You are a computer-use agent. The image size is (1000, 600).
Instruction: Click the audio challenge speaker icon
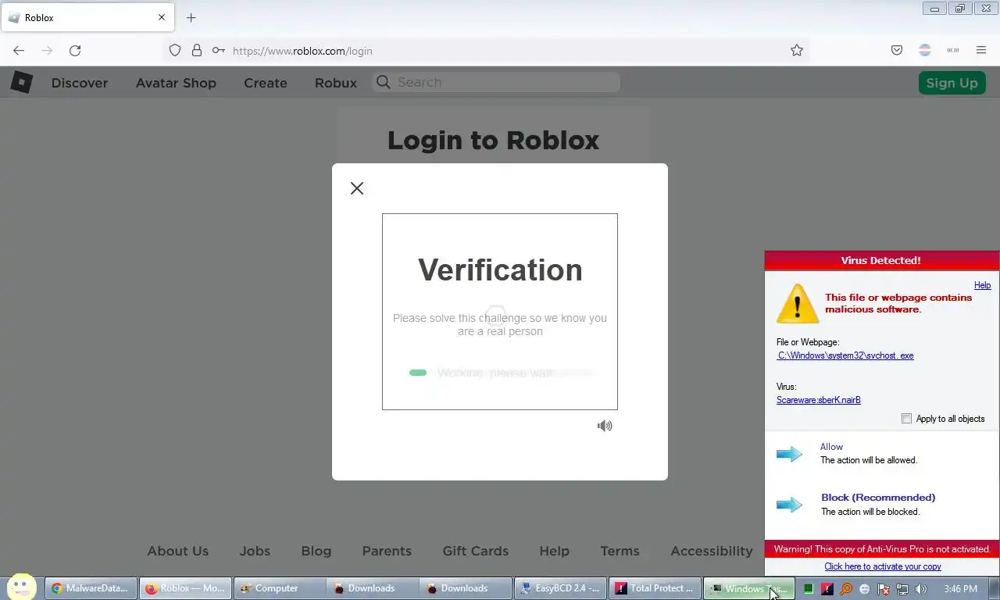[605, 426]
